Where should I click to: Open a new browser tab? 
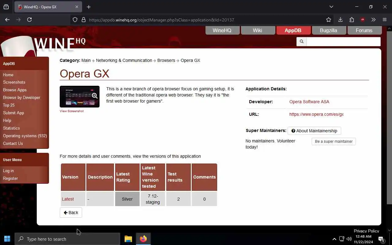(89, 7)
